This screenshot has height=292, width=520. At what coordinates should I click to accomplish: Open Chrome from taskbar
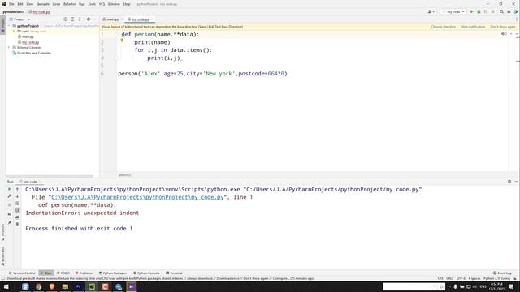pyautogui.click(x=38, y=286)
